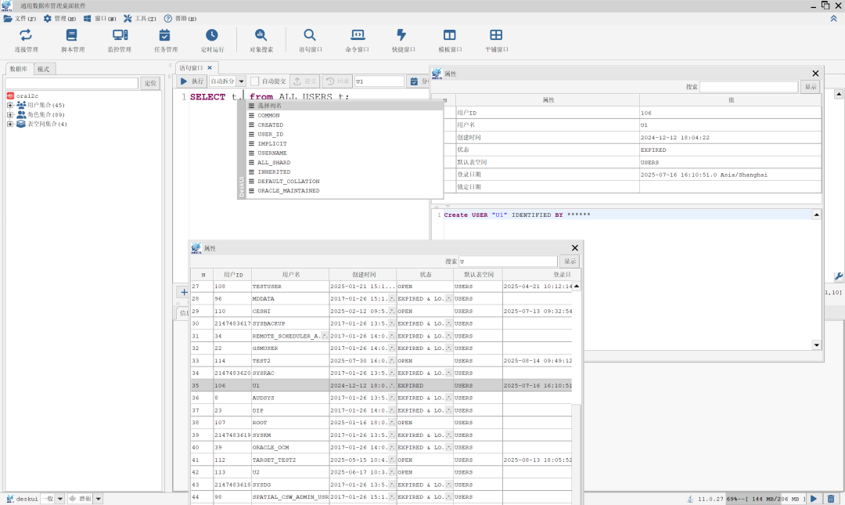
Task: Click the ora12c database connection icon
Action: [9, 96]
